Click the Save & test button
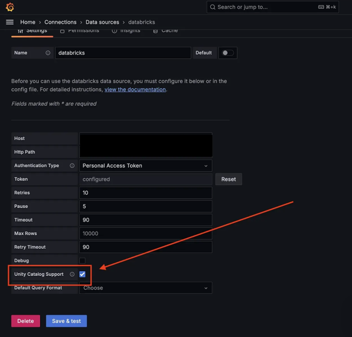 pyautogui.click(x=66, y=321)
